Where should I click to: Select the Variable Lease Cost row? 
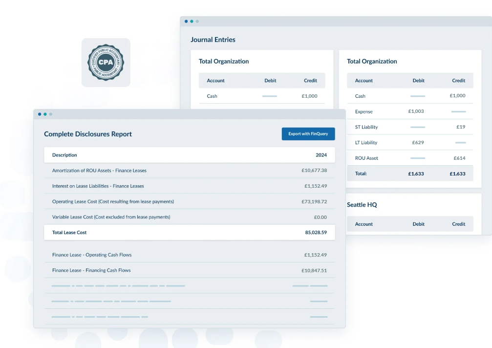(190, 217)
